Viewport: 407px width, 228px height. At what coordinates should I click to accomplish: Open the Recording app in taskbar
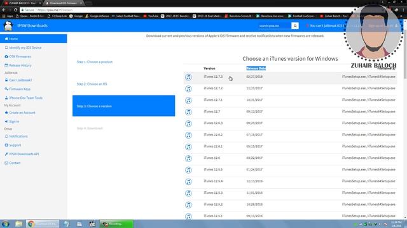116,224
